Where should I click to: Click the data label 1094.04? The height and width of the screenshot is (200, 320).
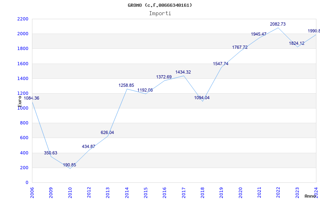coord(202,98)
